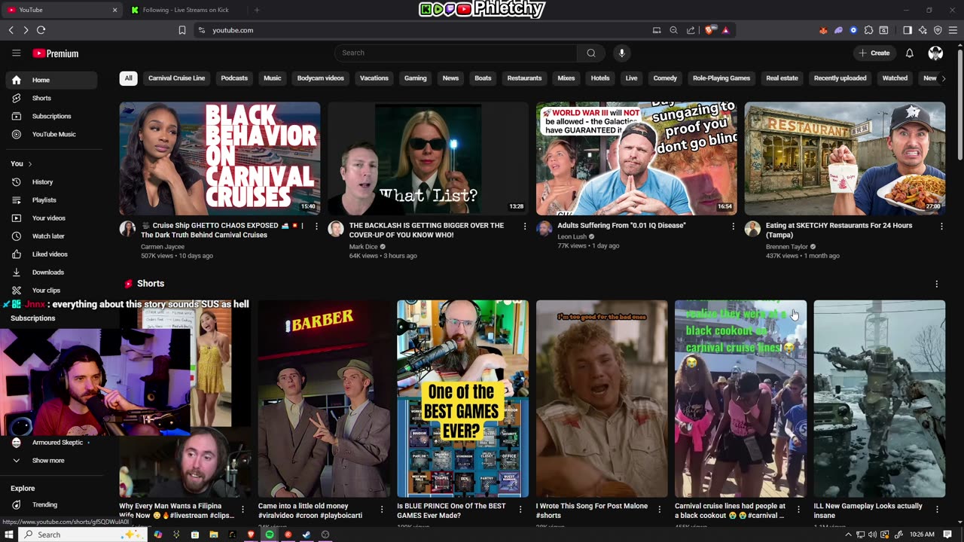Filter feed by Gaming chip
This screenshot has height=542, width=964.
(415, 78)
